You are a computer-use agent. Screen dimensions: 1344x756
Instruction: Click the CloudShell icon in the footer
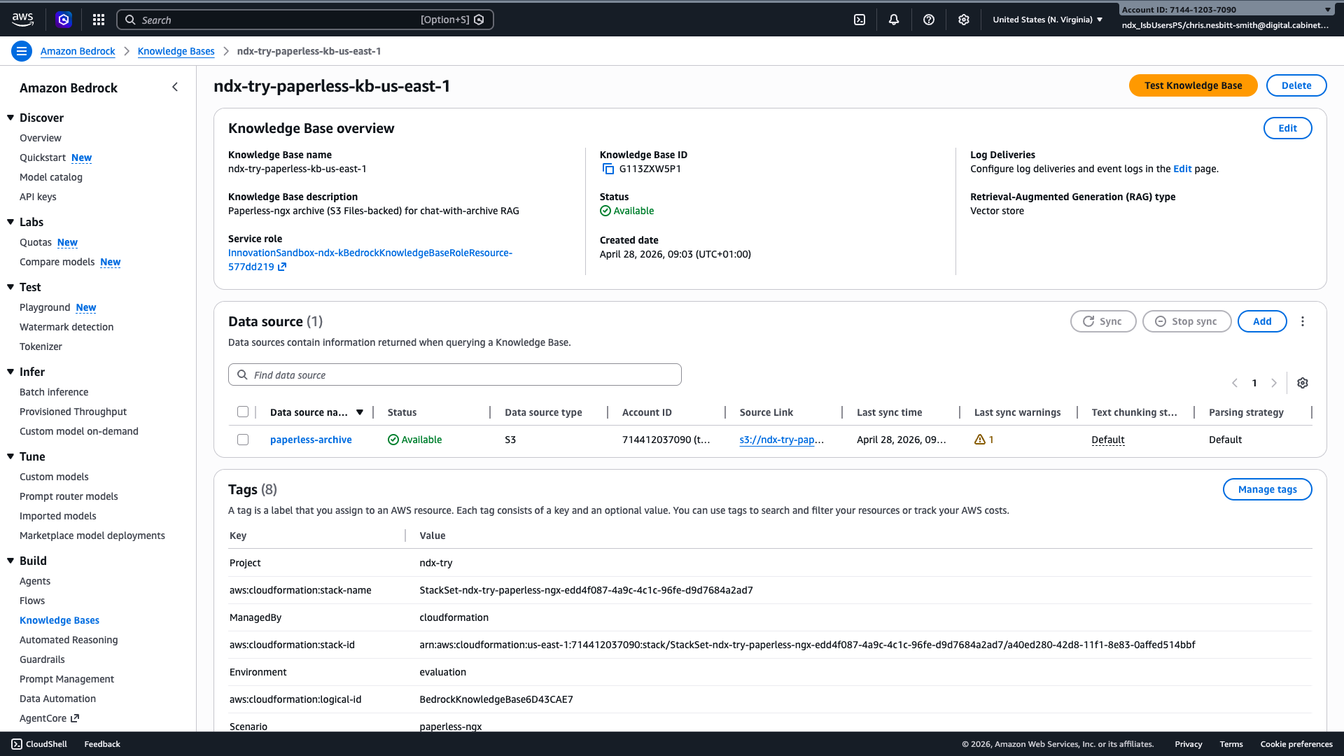(x=17, y=744)
